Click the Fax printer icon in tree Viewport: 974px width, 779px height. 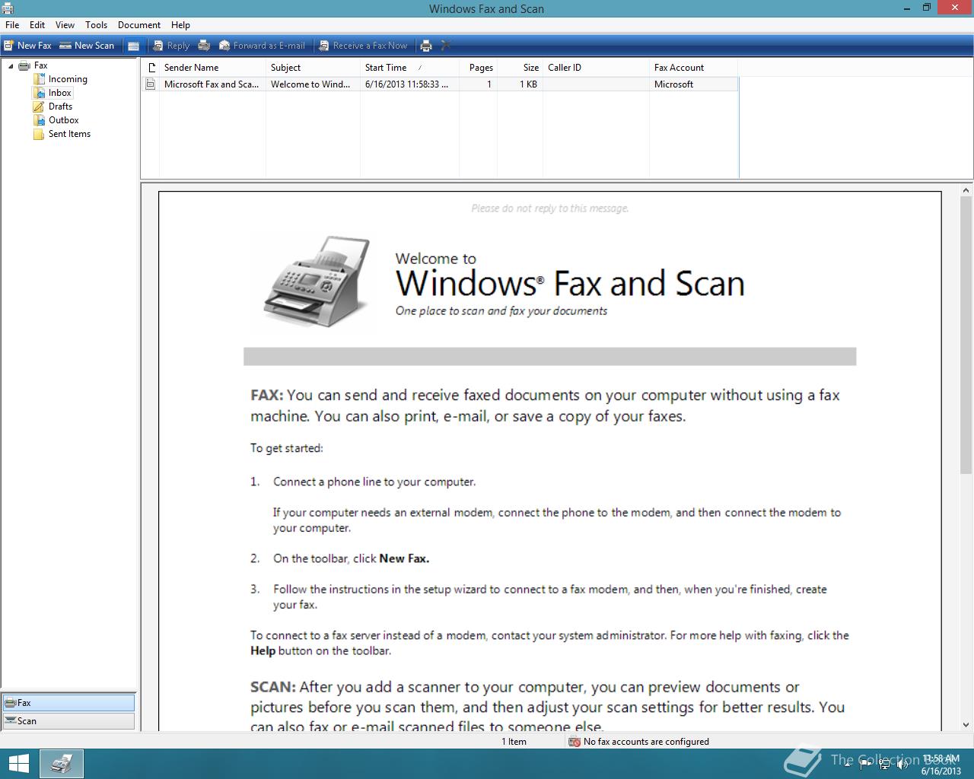24,65
